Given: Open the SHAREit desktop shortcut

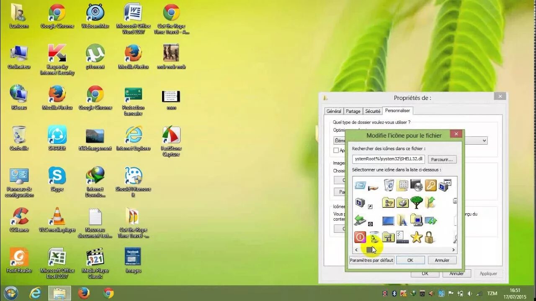Looking at the screenshot, I should coord(57,138).
